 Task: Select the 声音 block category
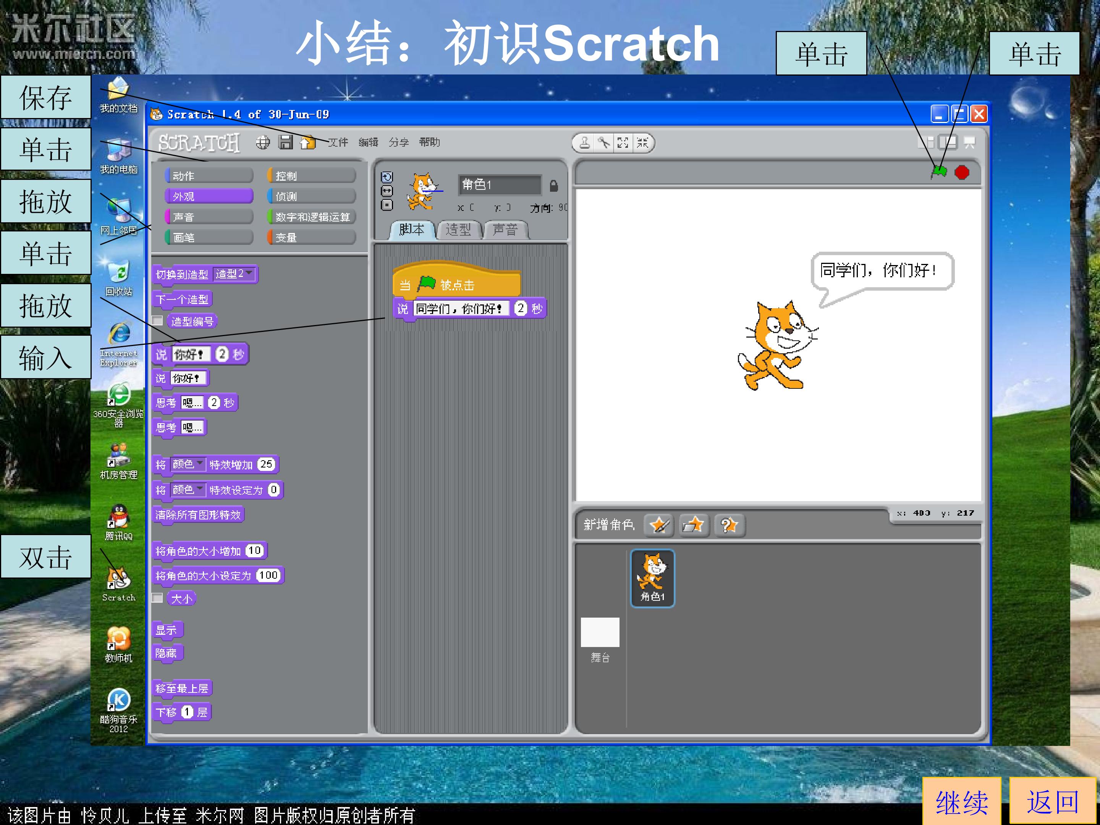[209, 217]
